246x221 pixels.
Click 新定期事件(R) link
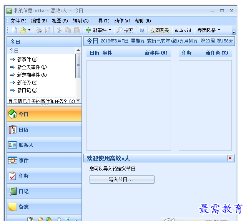click(x=32, y=75)
